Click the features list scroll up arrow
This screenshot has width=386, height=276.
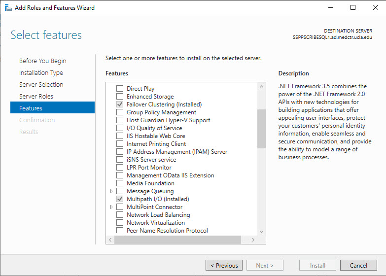tap(261, 87)
